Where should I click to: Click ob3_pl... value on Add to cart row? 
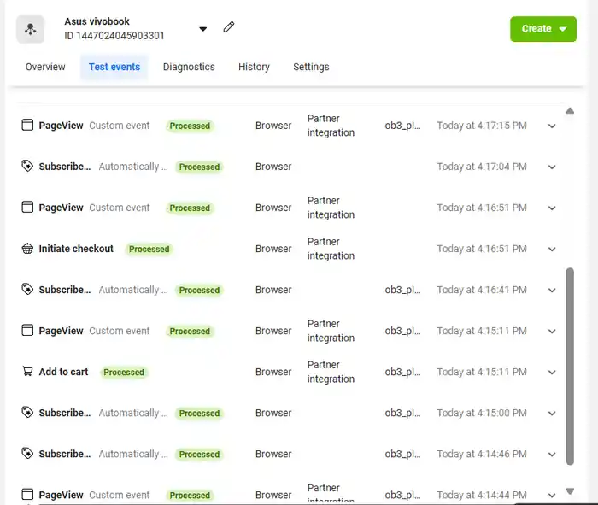point(402,372)
